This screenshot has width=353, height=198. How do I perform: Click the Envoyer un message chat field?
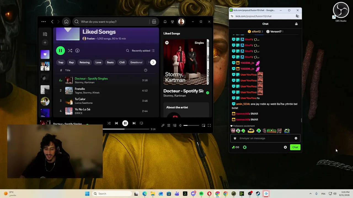[x=265, y=138]
